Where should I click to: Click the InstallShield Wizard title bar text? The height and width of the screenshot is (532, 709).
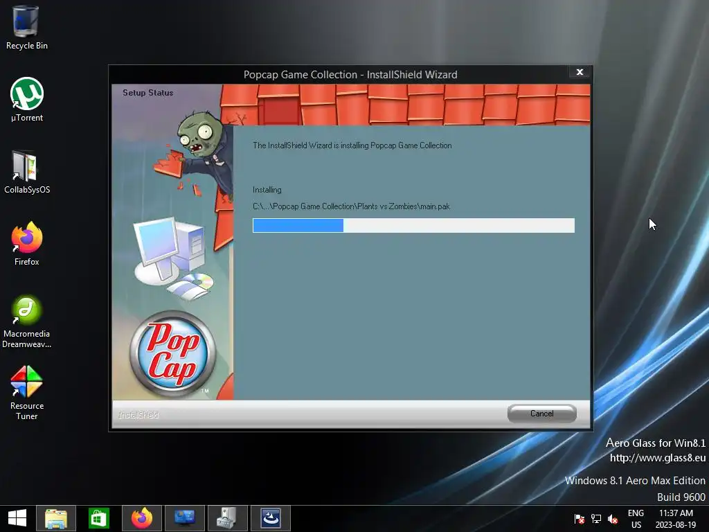click(x=350, y=75)
